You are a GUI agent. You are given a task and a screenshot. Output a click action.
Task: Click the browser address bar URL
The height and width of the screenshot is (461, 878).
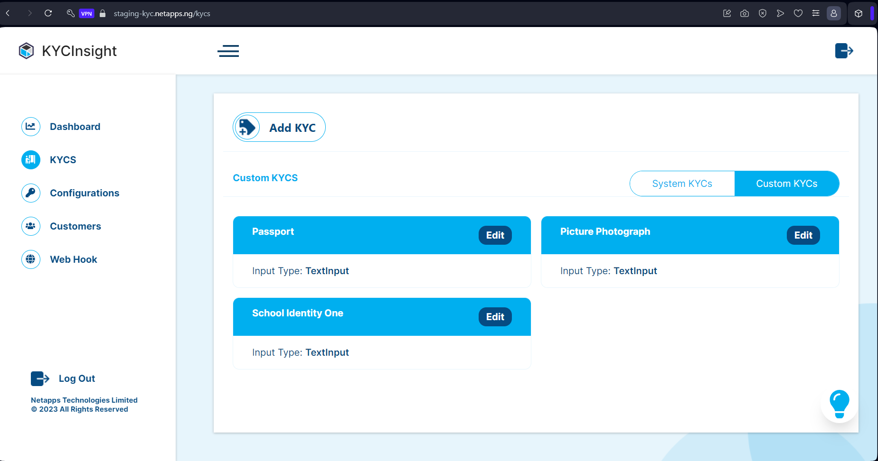162,13
